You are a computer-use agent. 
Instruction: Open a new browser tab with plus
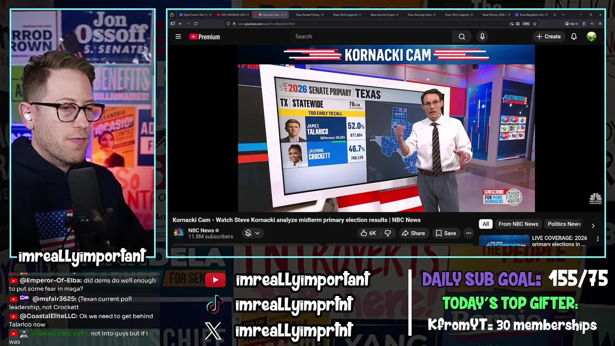(x=554, y=15)
